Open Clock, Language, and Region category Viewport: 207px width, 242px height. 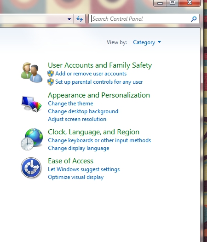[93, 132]
